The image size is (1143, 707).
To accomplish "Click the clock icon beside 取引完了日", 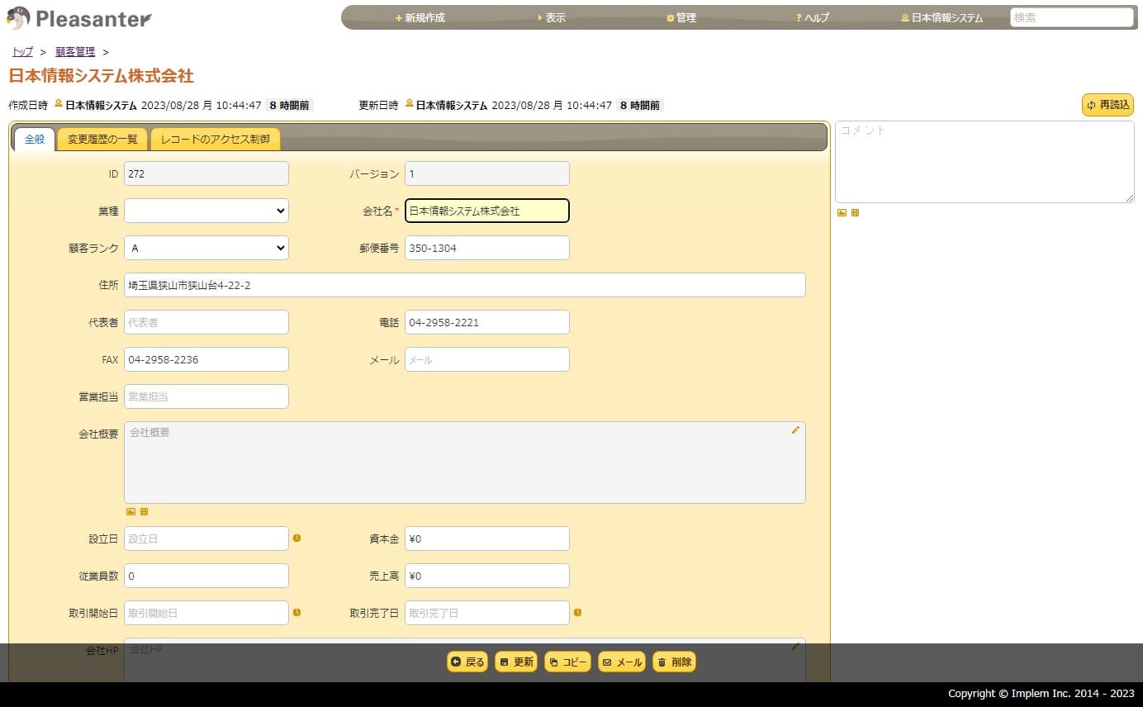I will [x=577, y=613].
